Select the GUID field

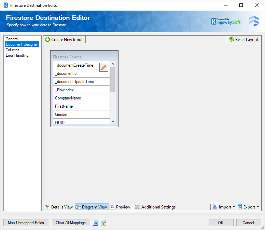coord(81,122)
